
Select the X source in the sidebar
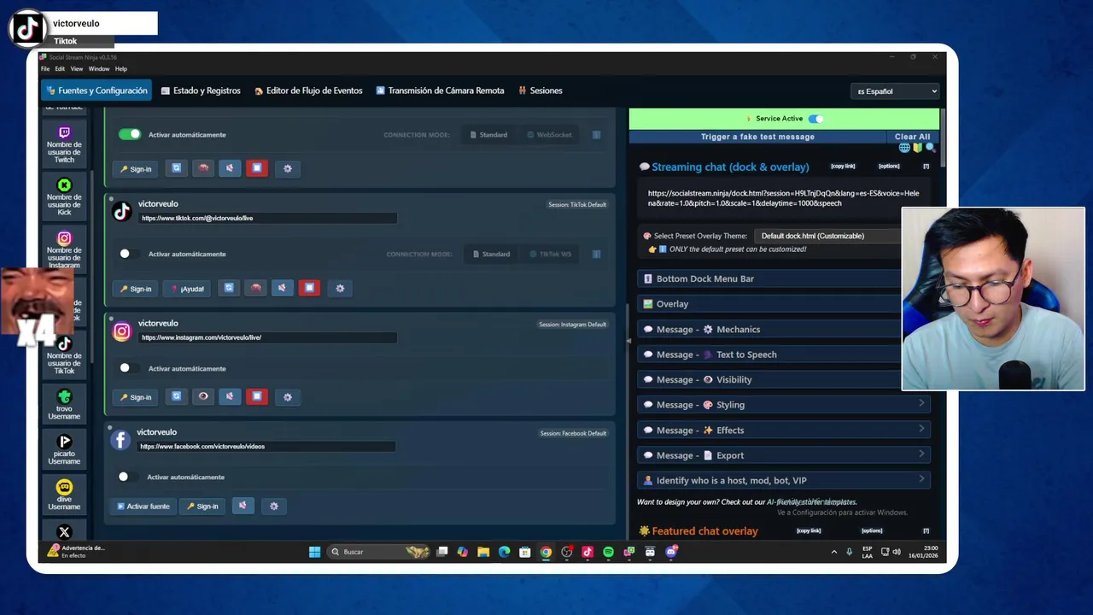[64, 531]
